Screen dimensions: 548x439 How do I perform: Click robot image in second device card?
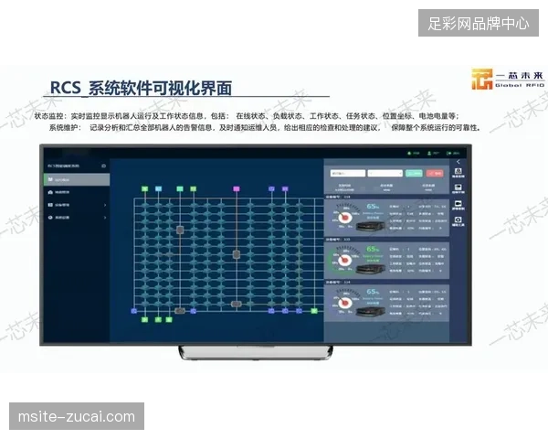point(371,269)
